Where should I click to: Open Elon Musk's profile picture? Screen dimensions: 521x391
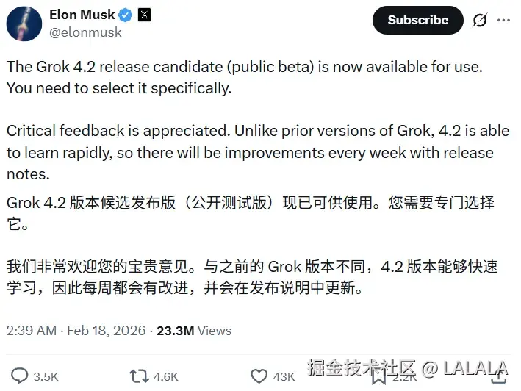(x=24, y=23)
